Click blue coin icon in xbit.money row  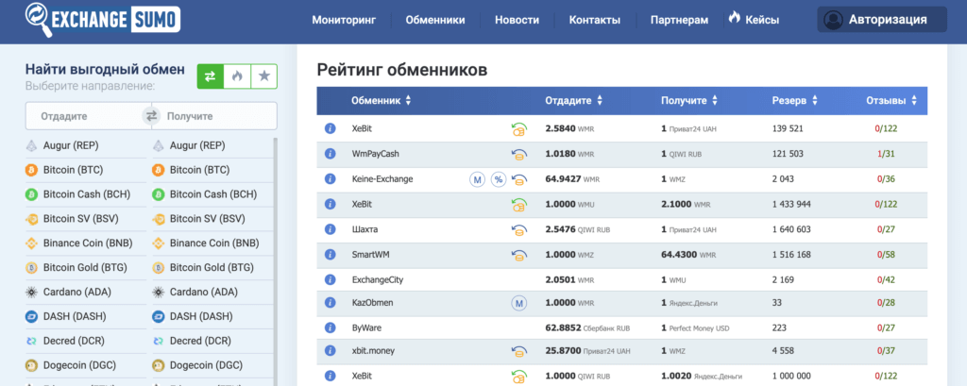click(x=518, y=351)
